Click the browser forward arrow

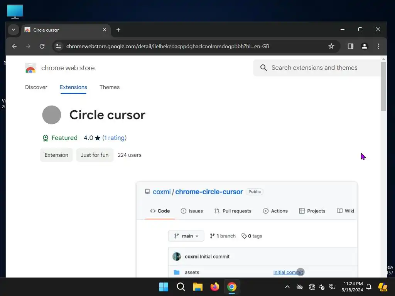[x=28, y=46]
